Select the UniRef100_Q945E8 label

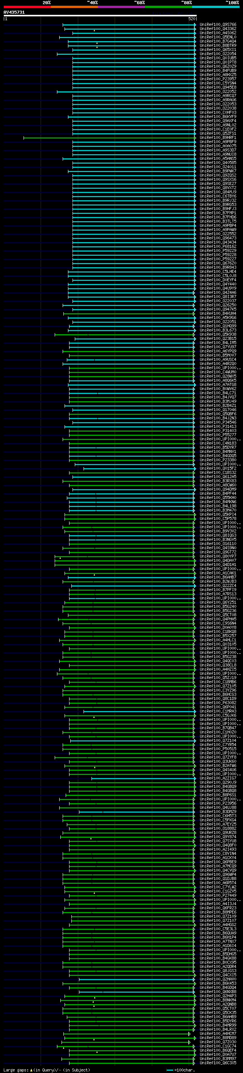(x=218, y=87)
